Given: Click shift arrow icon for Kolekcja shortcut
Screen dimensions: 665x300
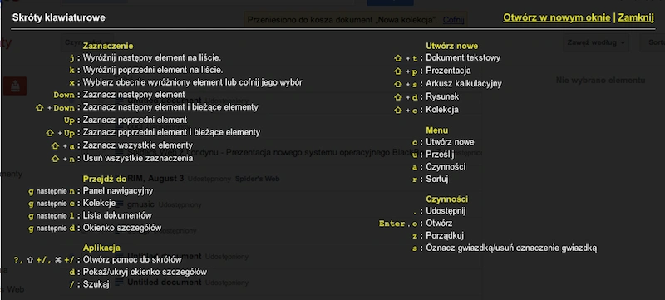Looking at the screenshot, I should point(398,111).
